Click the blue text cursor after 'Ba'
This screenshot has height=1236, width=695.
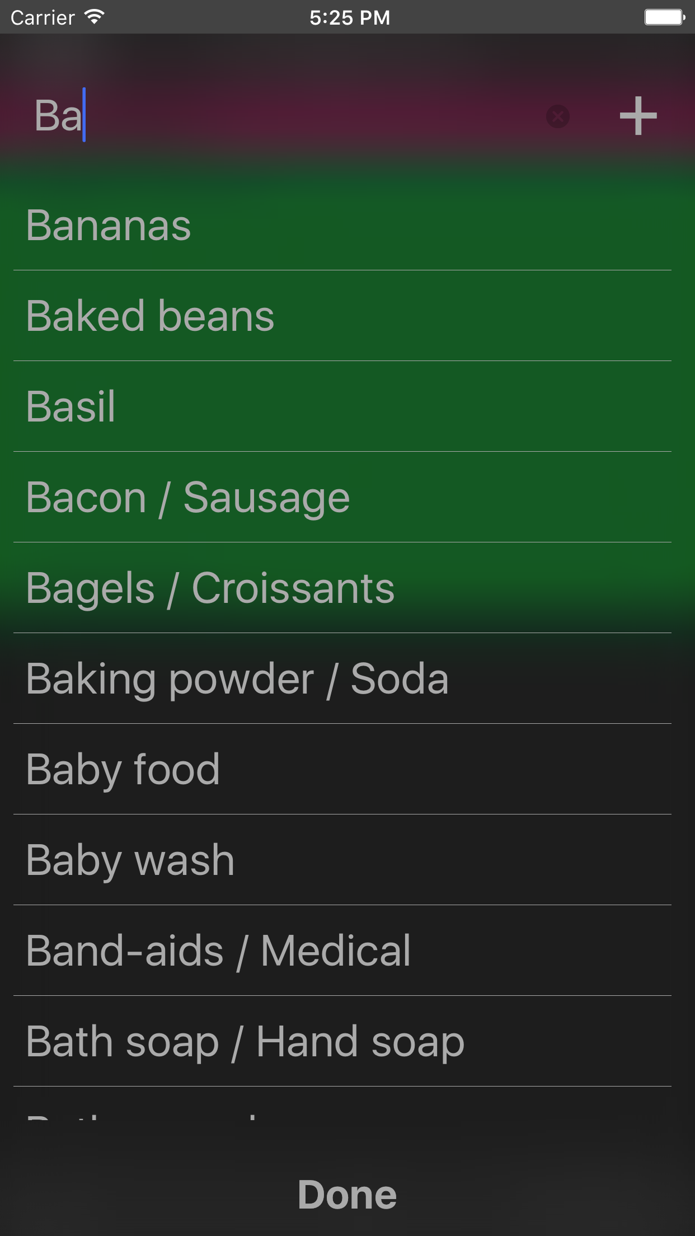tap(84, 115)
